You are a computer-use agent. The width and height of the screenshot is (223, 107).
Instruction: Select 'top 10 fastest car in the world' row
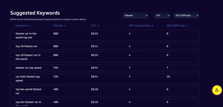(x=105, y=57)
